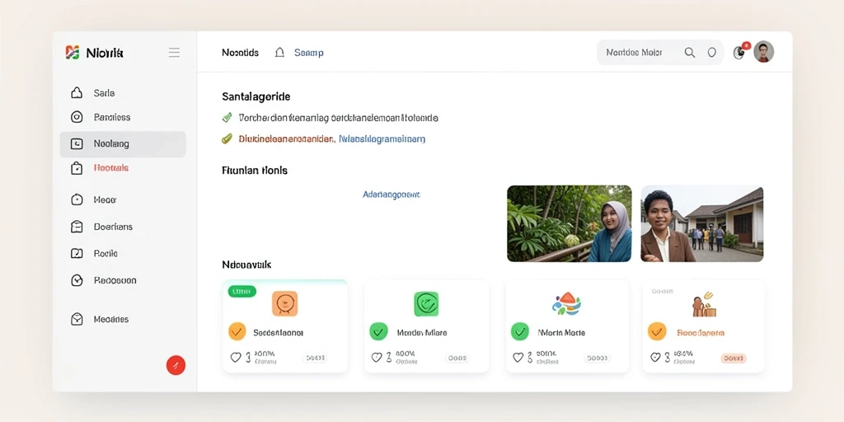Click the Niorik logo icon in sidebar

(x=73, y=52)
